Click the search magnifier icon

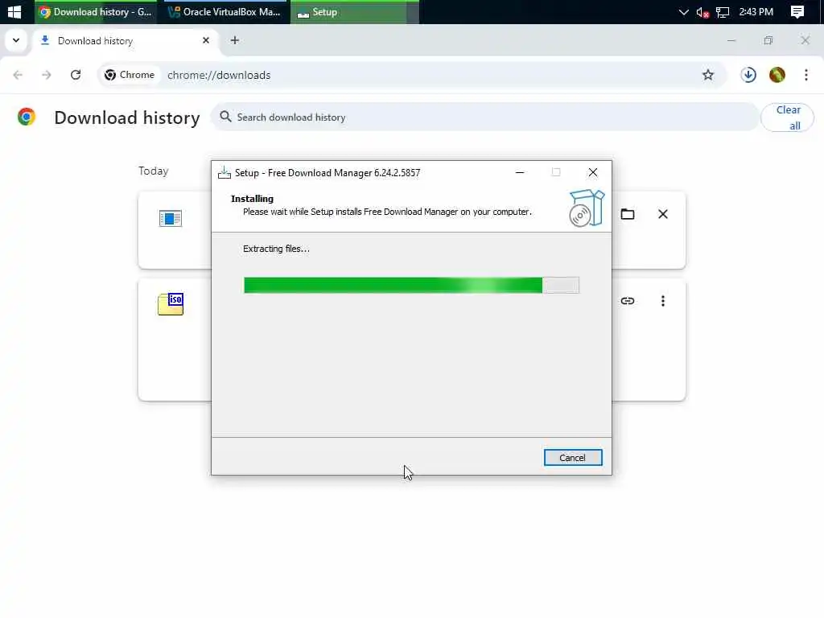click(225, 117)
